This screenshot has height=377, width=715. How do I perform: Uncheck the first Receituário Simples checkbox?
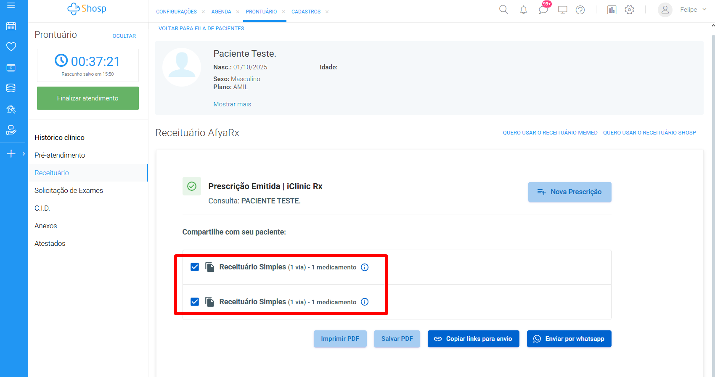195,267
